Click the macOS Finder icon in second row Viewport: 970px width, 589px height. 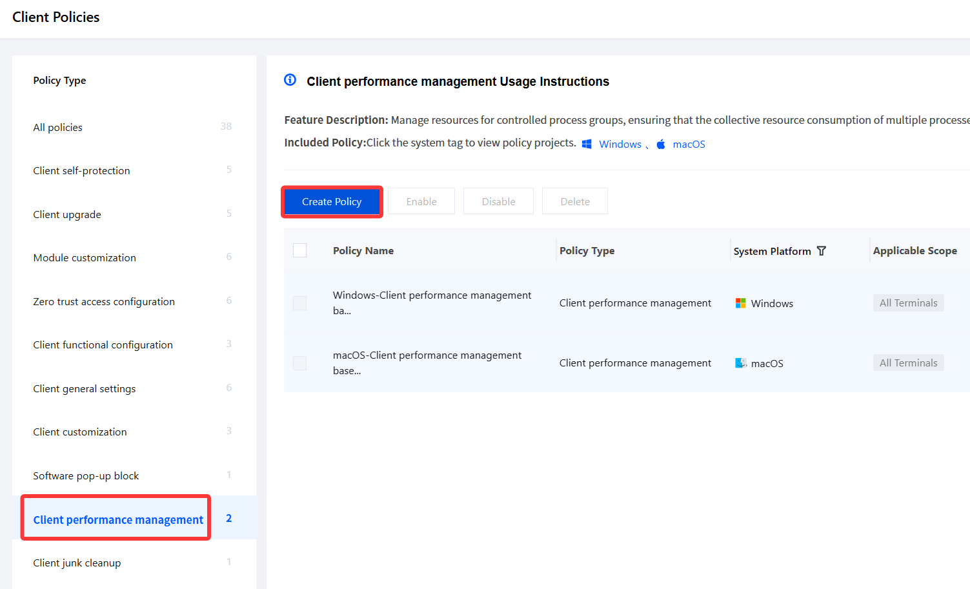point(741,363)
